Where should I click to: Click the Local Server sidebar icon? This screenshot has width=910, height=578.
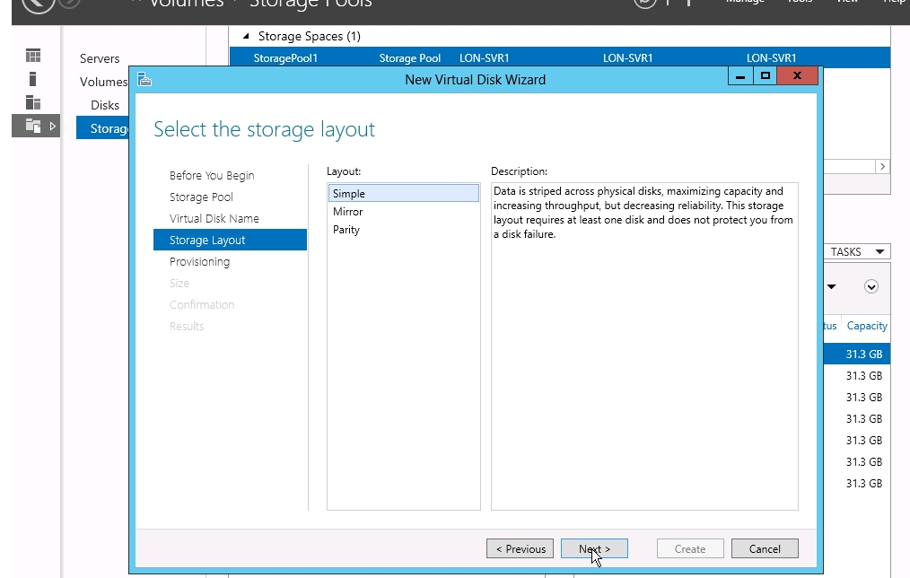point(33,79)
